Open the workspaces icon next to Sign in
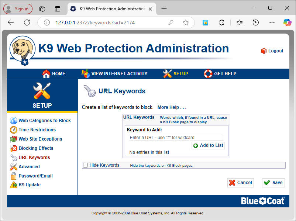 pyautogui.click(x=42, y=9)
